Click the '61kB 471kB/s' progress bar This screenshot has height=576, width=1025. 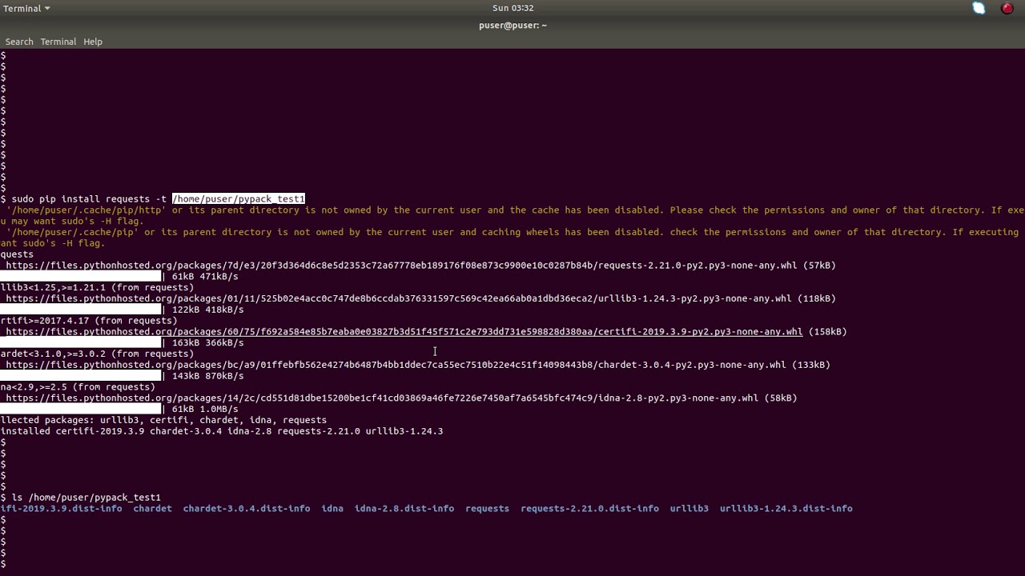click(81, 277)
